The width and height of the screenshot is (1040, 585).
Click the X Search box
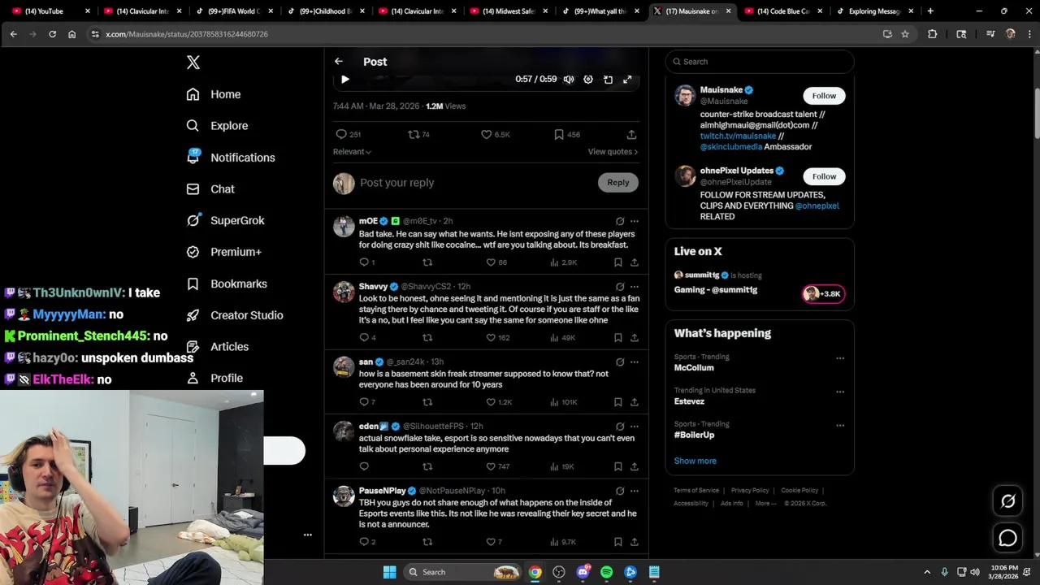pyautogui.click(x=760, y=62)
